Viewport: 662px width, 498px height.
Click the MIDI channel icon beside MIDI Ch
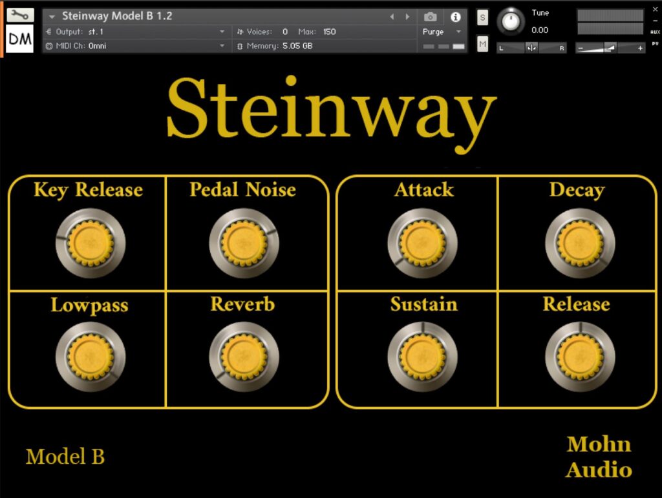click(49, 46)
